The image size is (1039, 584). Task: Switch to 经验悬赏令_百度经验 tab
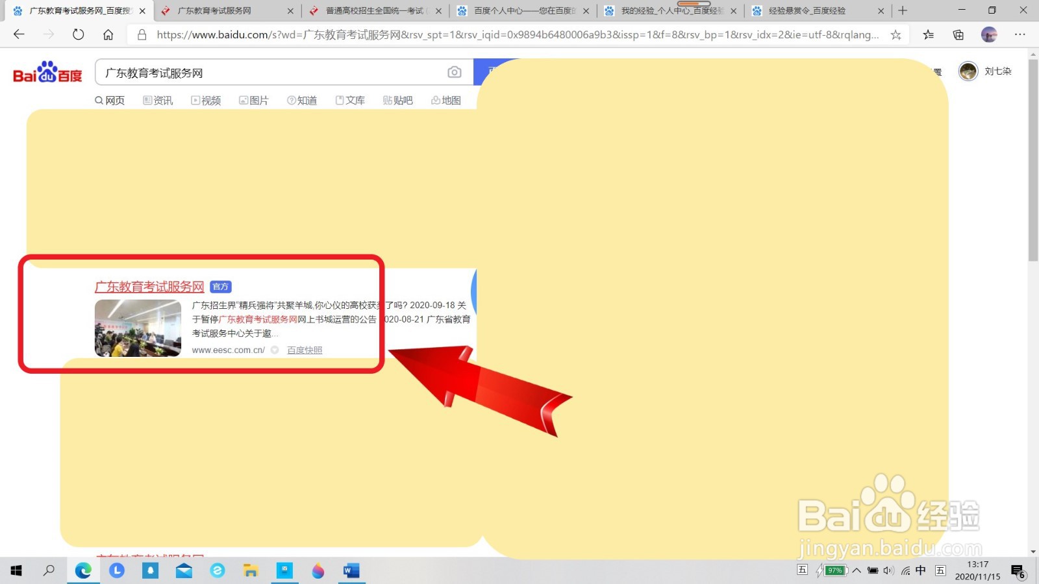pyautogui.click(x=818, y=11)
